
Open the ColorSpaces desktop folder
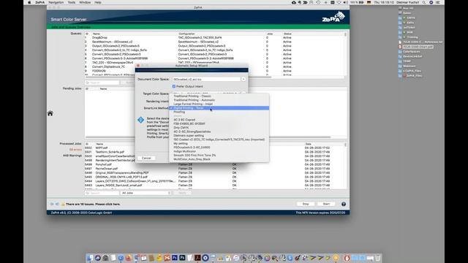tap(409, 52)
